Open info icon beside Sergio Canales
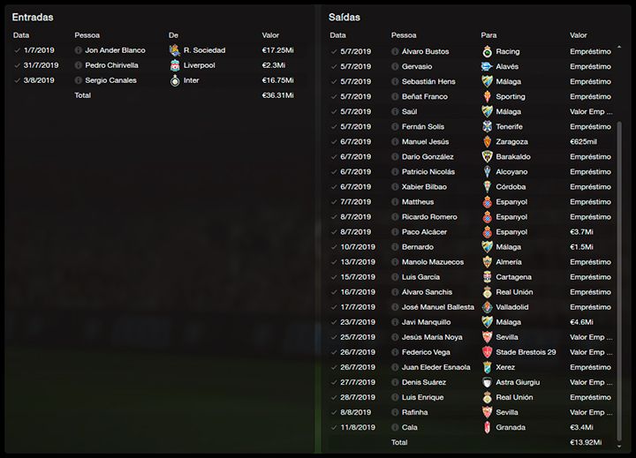Screen dimensions: 636x458 pos(79,80)
